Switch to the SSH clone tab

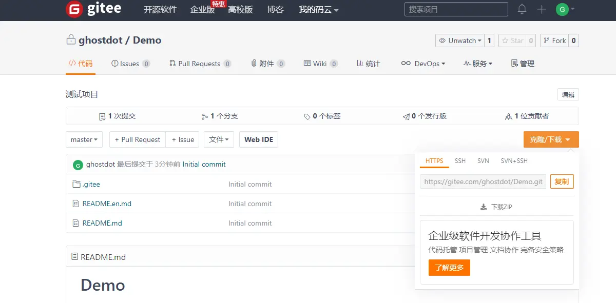(x=460, y=161)
